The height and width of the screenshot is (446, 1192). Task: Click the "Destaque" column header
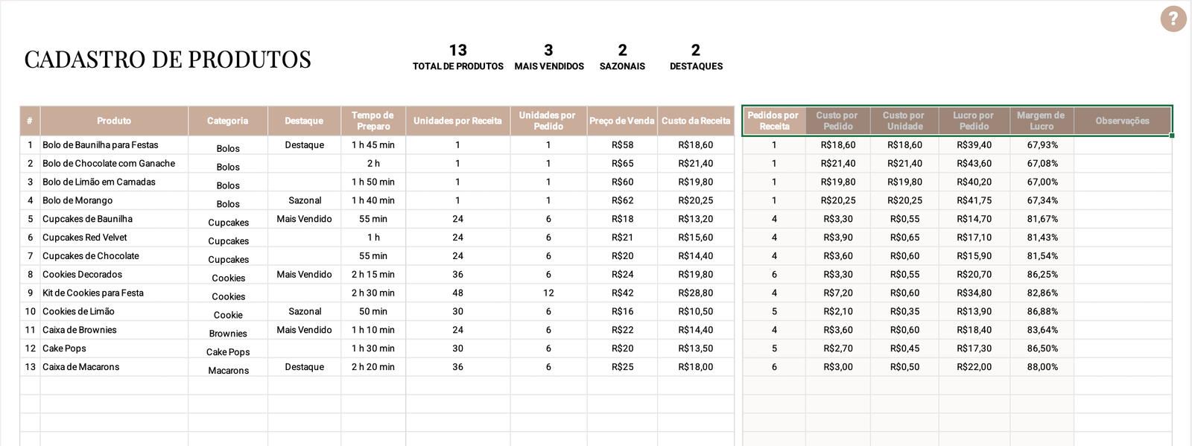coord(304,121)
